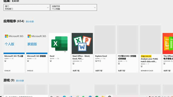Screen dimensions: 173x97
Task: Click 免费下载 under Explore Excel
Action: pos(99,71)
